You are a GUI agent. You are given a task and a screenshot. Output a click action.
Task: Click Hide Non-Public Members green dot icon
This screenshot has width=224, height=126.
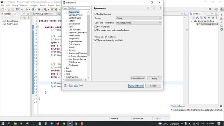(209, 18)
